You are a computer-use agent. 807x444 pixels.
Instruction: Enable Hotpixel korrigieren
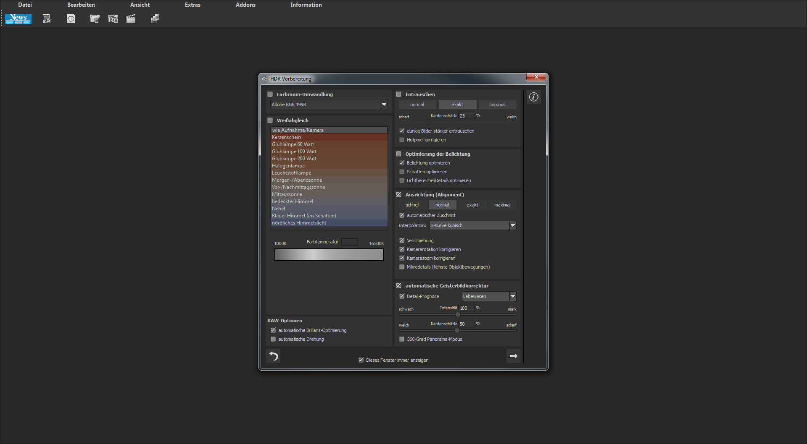point(402,140)
